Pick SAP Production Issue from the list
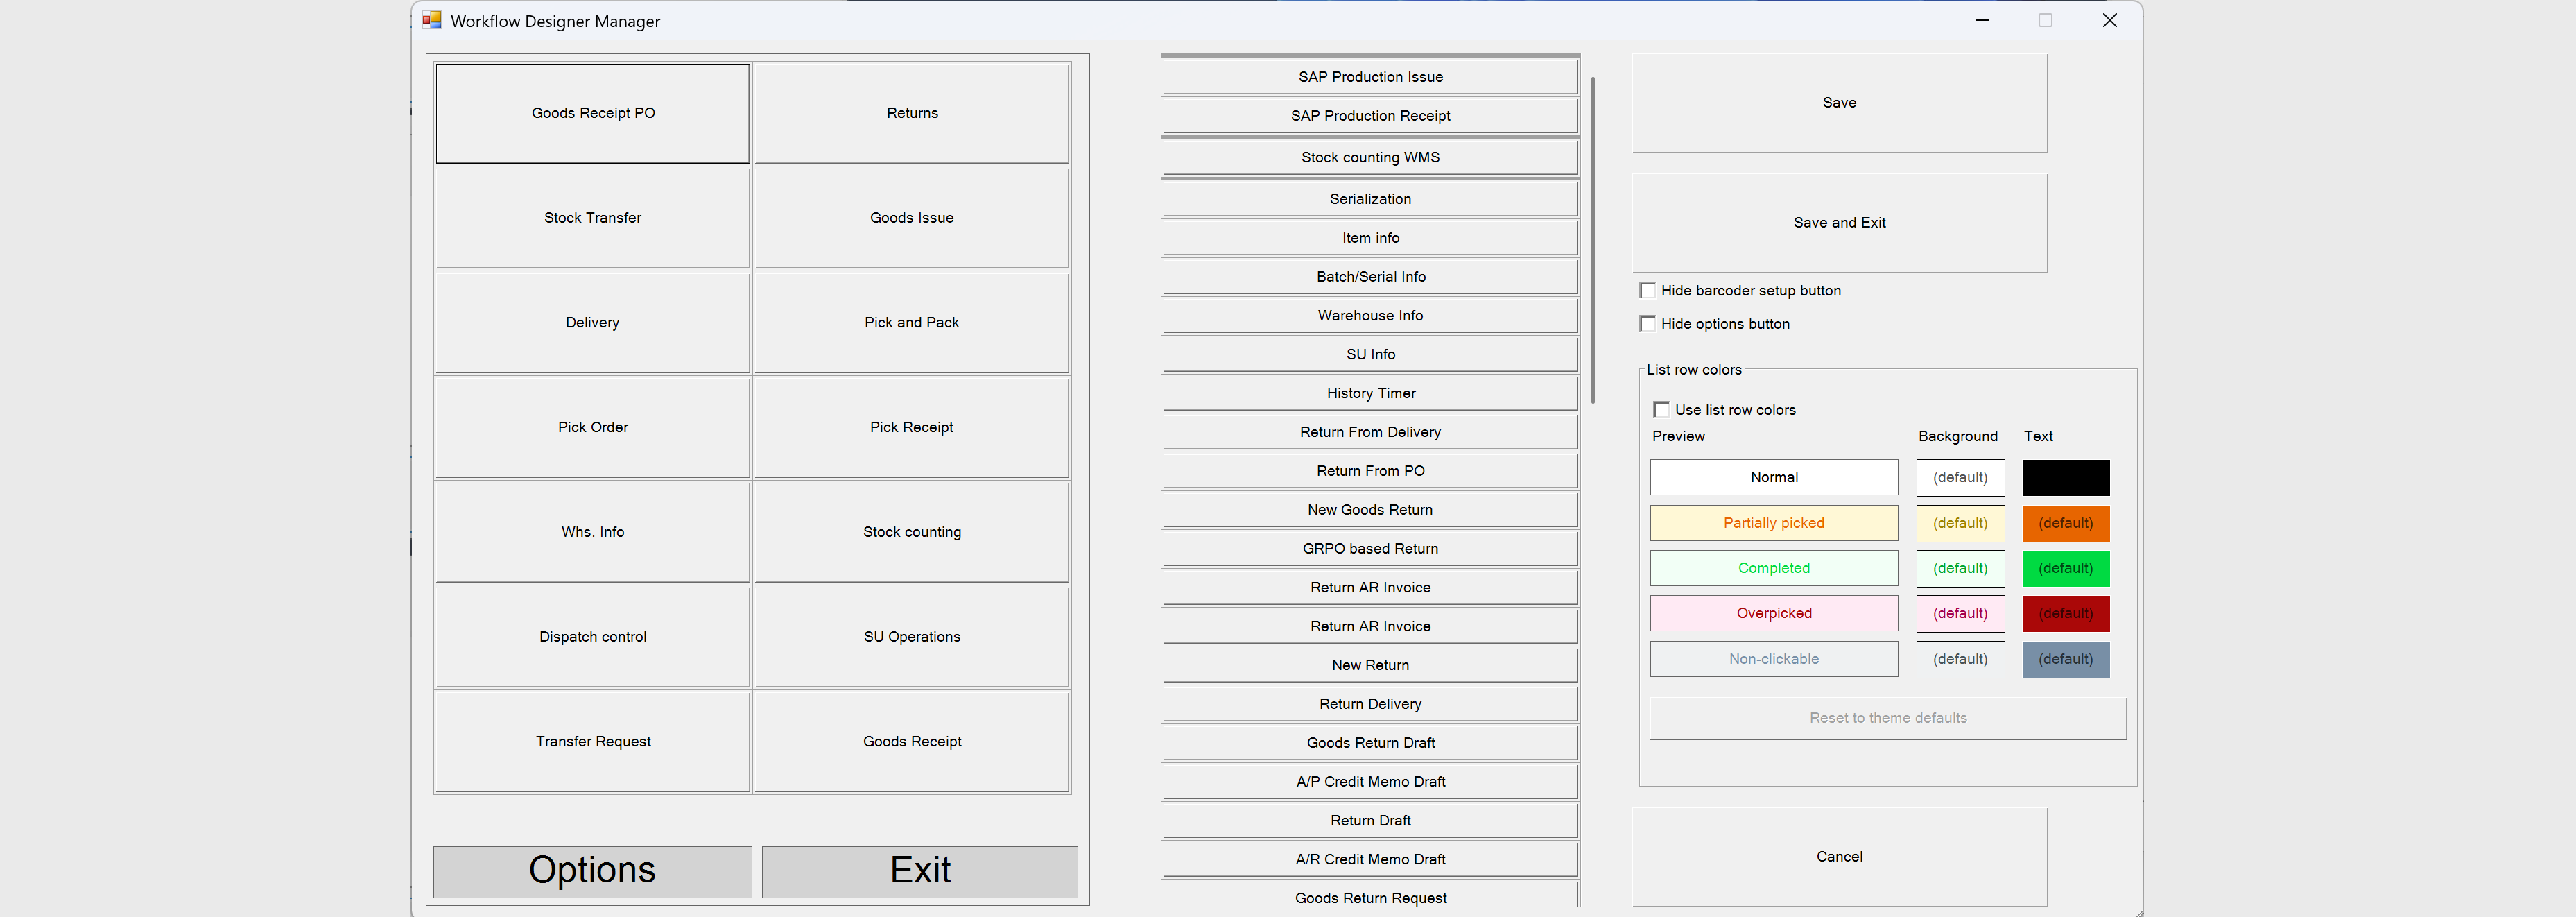This screenshot has width=2576, height=917. [x=1370, y=77]
